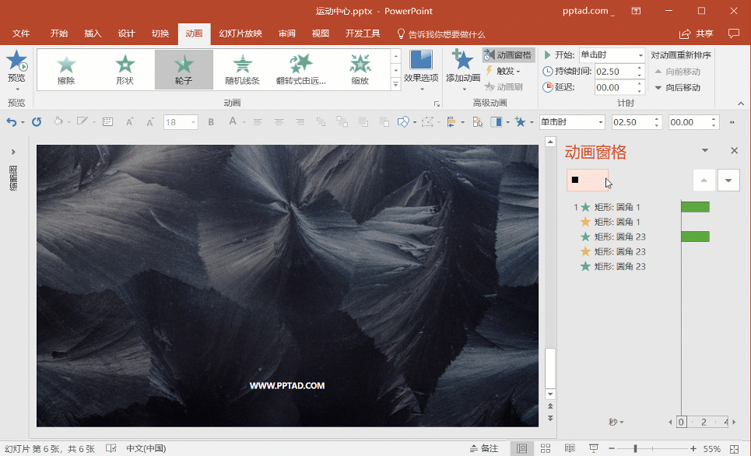Open the 开始 start combo box in ribbon
The image size is (751, 456).
click(x=612, y=55)
